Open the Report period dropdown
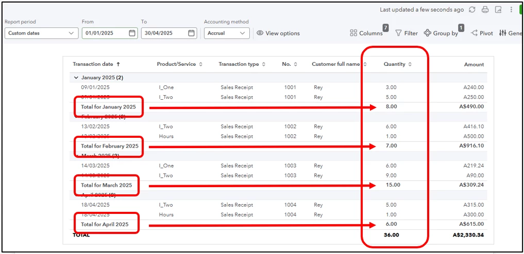Viewport: 524px width, 254px height. [41, 33]
